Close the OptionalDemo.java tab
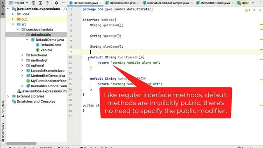The width and height of the screenshot is (263, 148). (138, 3)
